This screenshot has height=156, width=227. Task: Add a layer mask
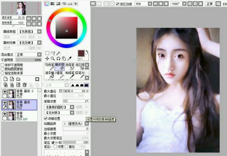[x=37, y=79]
